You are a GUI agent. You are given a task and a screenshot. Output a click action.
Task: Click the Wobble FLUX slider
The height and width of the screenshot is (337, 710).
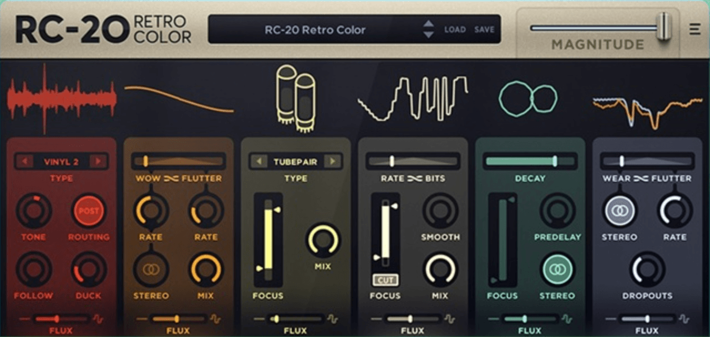pyautogui.click(x=179, y=319)
